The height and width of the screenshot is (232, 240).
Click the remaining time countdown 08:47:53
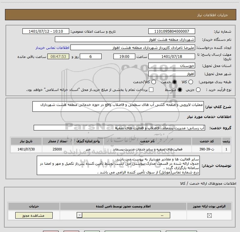coord(58,56)
